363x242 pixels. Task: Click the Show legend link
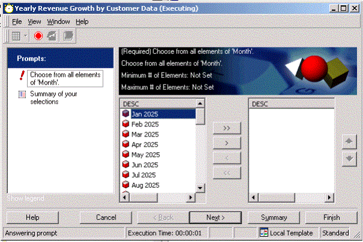25,198
